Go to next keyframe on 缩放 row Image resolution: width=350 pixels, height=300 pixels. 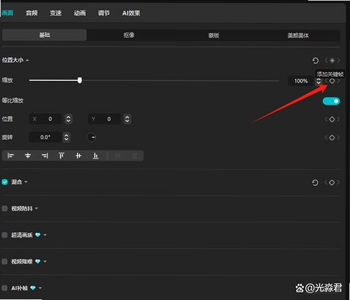pyautogui.click(x=339, y=81)
